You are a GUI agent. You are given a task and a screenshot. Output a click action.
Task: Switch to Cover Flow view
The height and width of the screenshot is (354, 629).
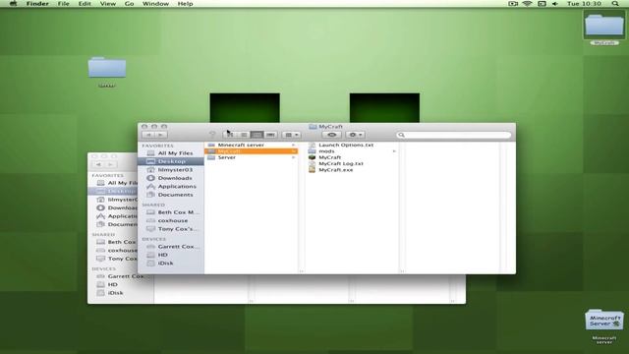tap(270, 135)
